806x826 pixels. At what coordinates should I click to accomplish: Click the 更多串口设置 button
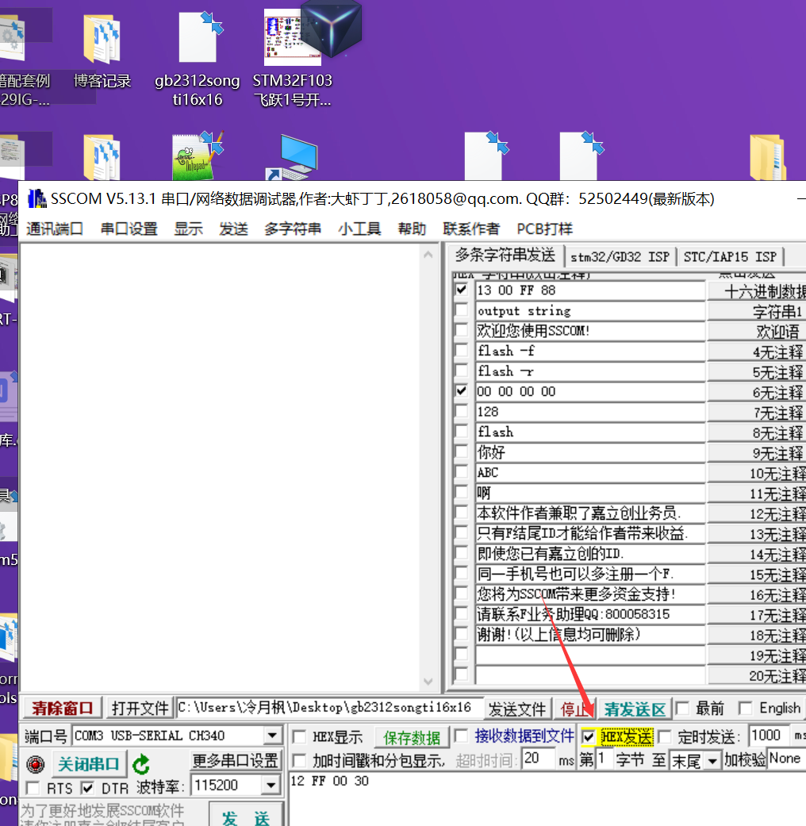[x=235, y=760]
